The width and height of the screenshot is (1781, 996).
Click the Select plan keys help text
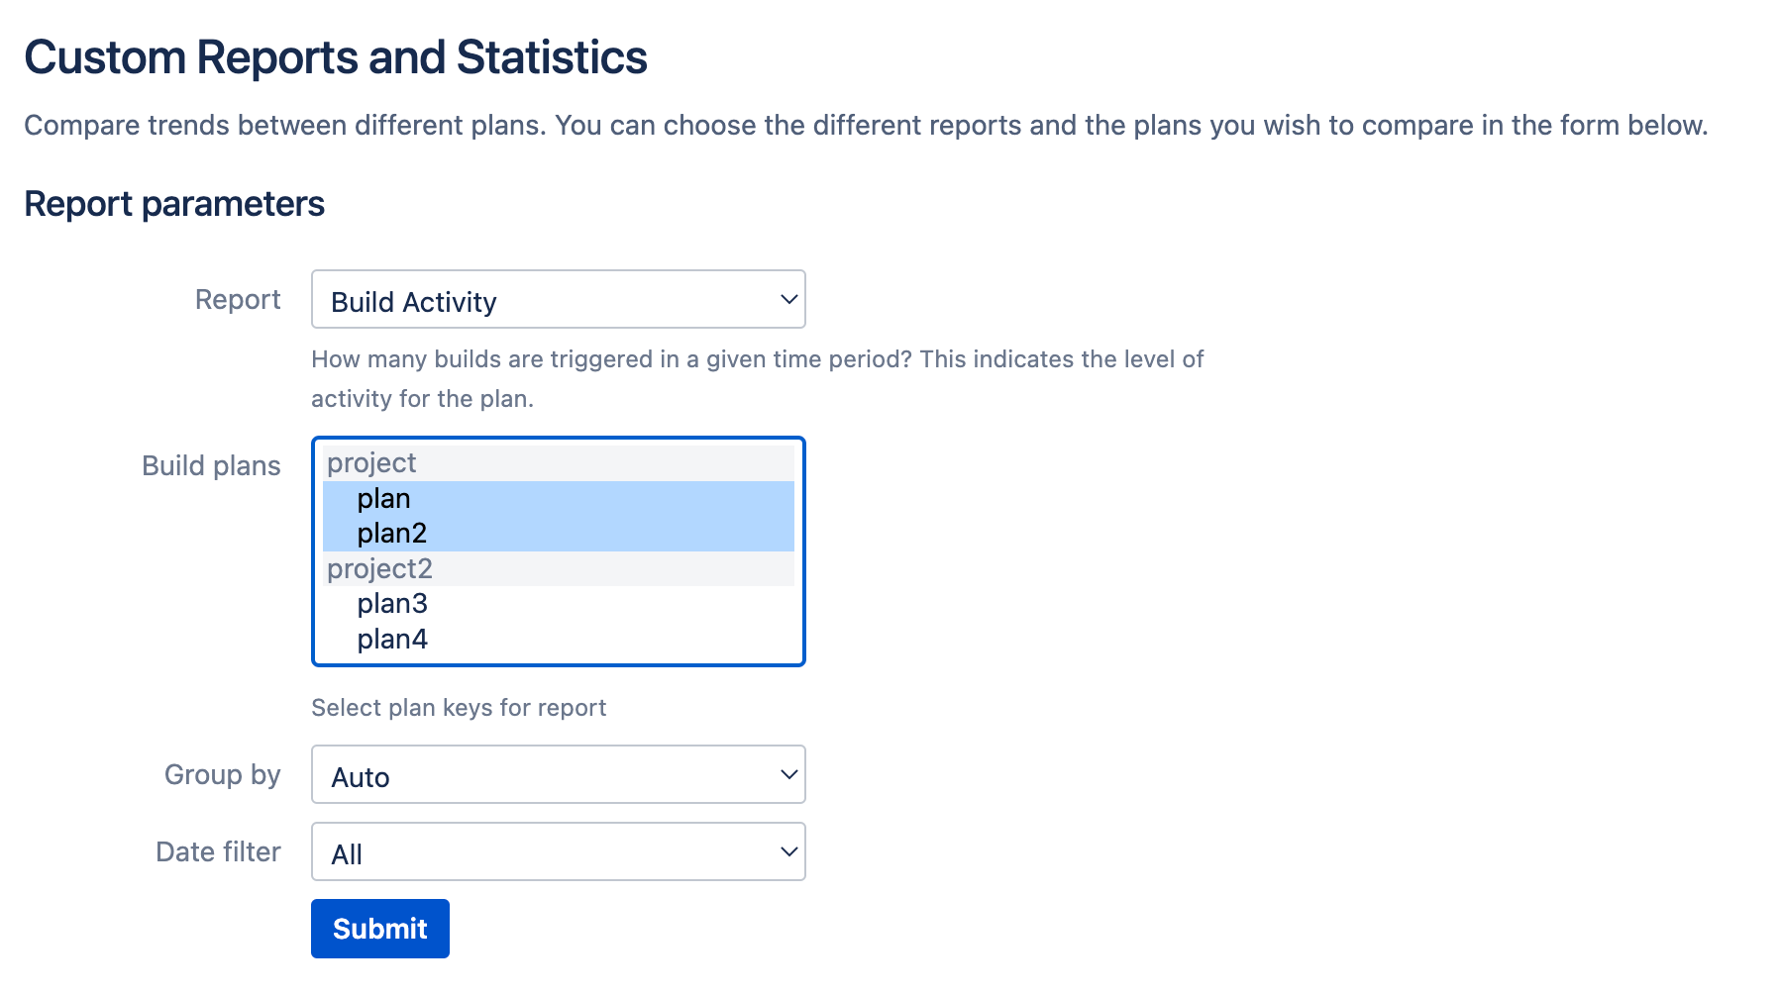click(x=459, y=708)
